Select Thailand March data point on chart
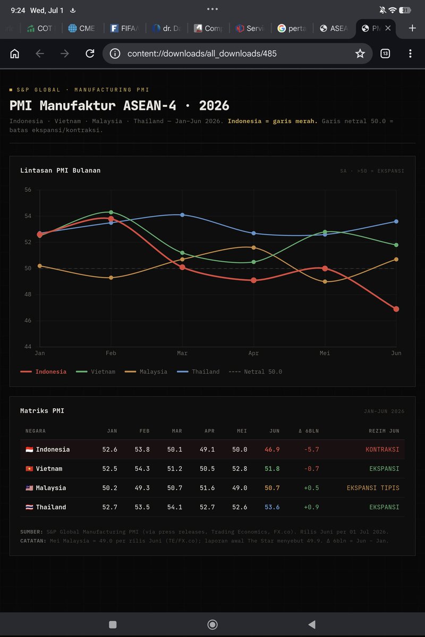The width and height of the screenshot is (425, 637). [x=182, y=214]
